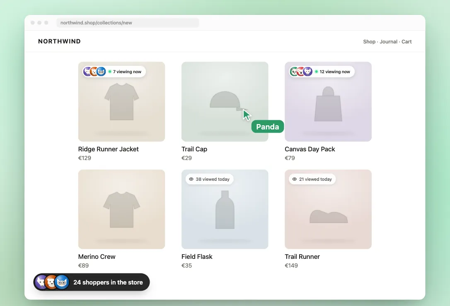The image size is (450, 306).
Task: Open the Trail Cap product image
Action: tap(225, 101)
